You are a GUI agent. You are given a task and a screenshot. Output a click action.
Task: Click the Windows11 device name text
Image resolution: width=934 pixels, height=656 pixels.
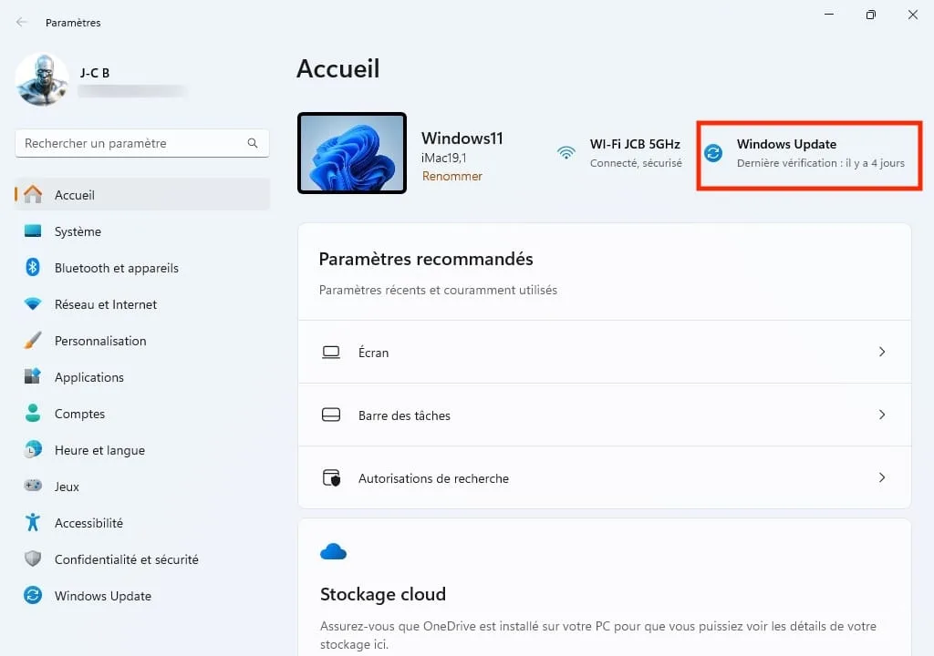[x=462, y=138]
